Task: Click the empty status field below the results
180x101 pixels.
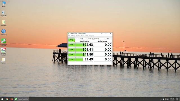Action: pos(90,63)
